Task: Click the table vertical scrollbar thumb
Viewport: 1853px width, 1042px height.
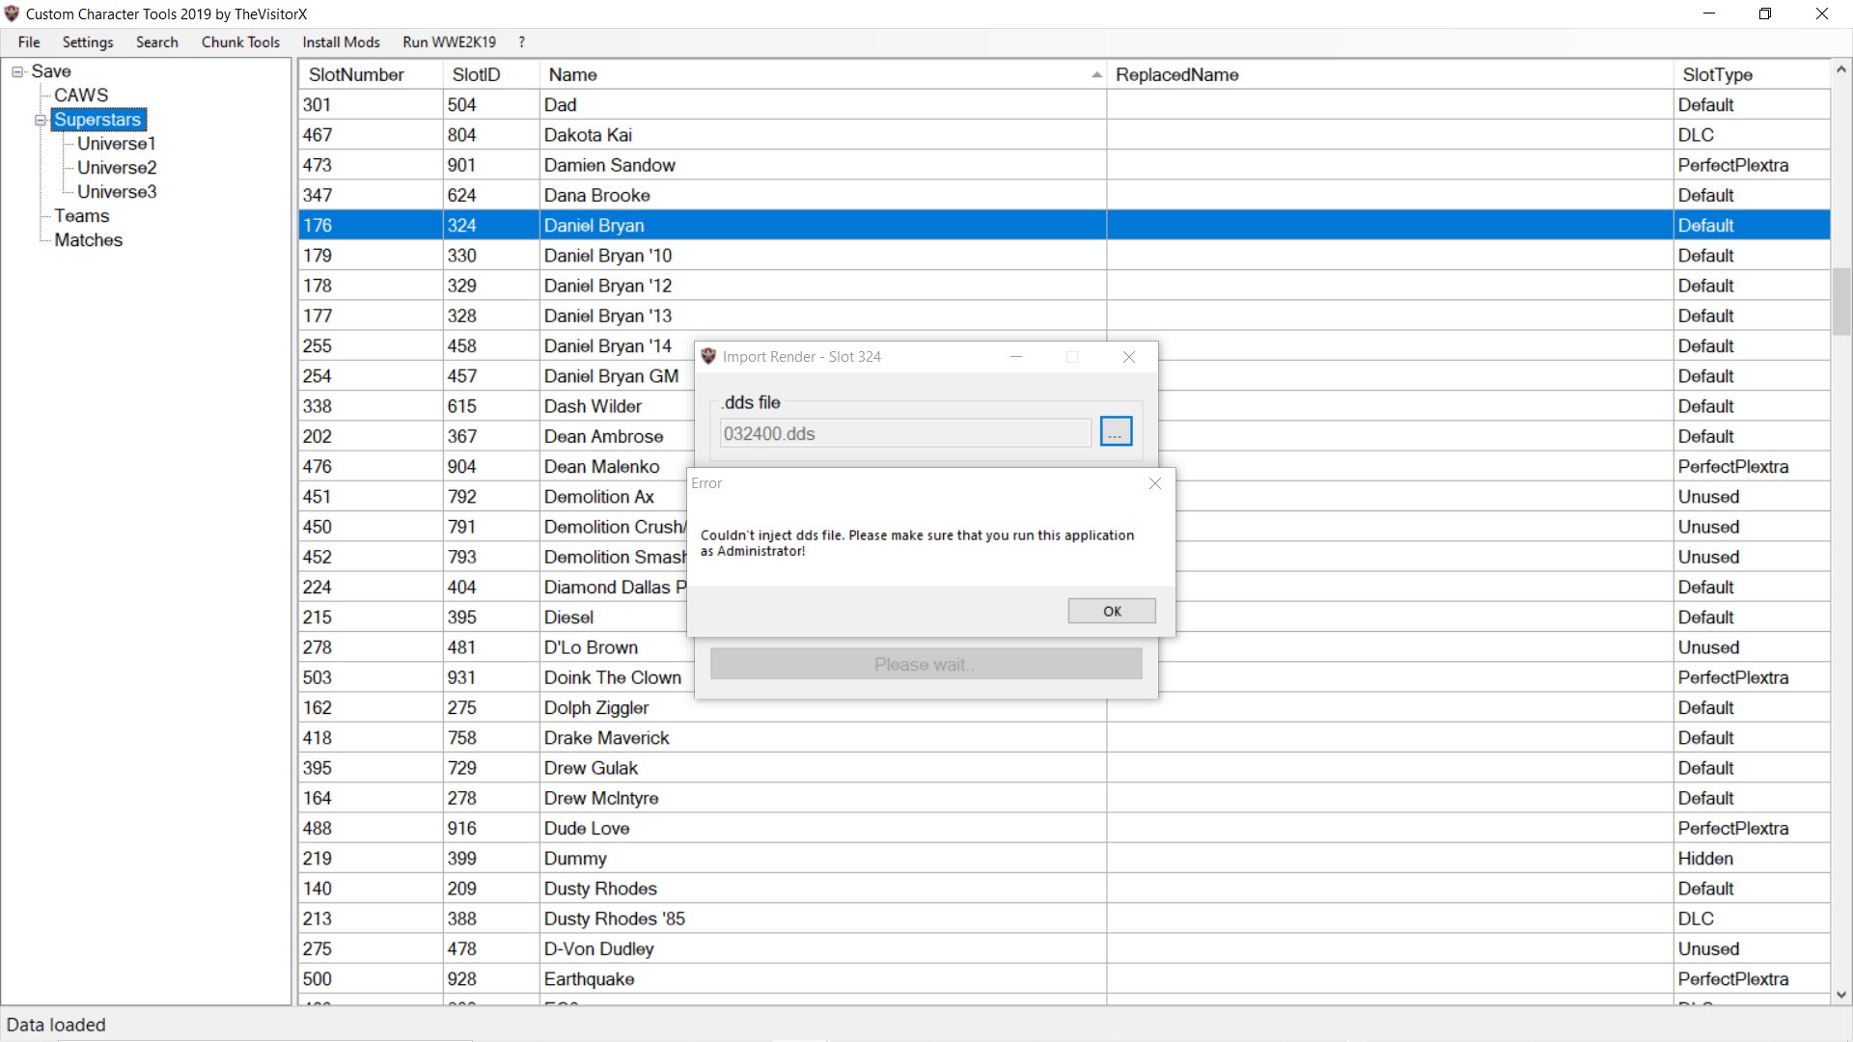Action: (x=1840, y=301)
